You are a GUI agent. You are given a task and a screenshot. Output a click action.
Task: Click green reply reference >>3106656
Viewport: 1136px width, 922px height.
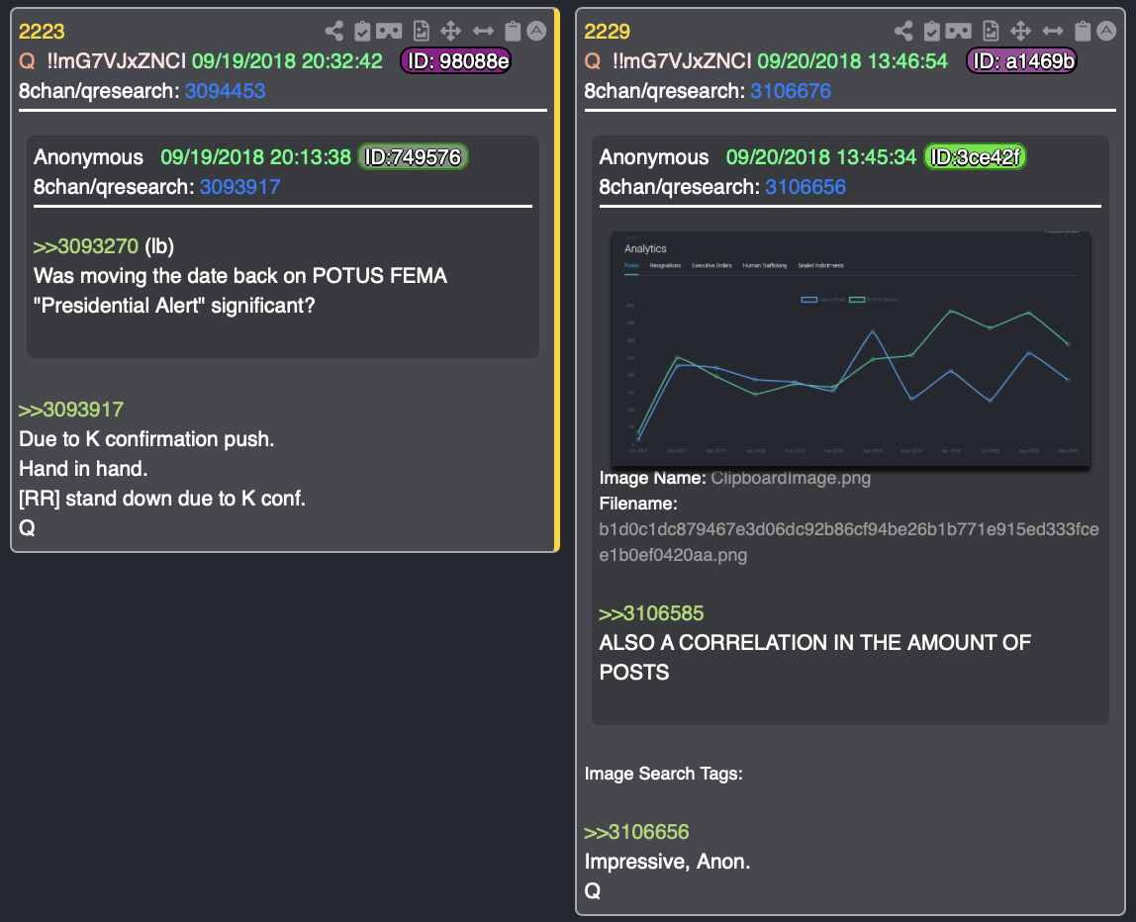[637, 832]
